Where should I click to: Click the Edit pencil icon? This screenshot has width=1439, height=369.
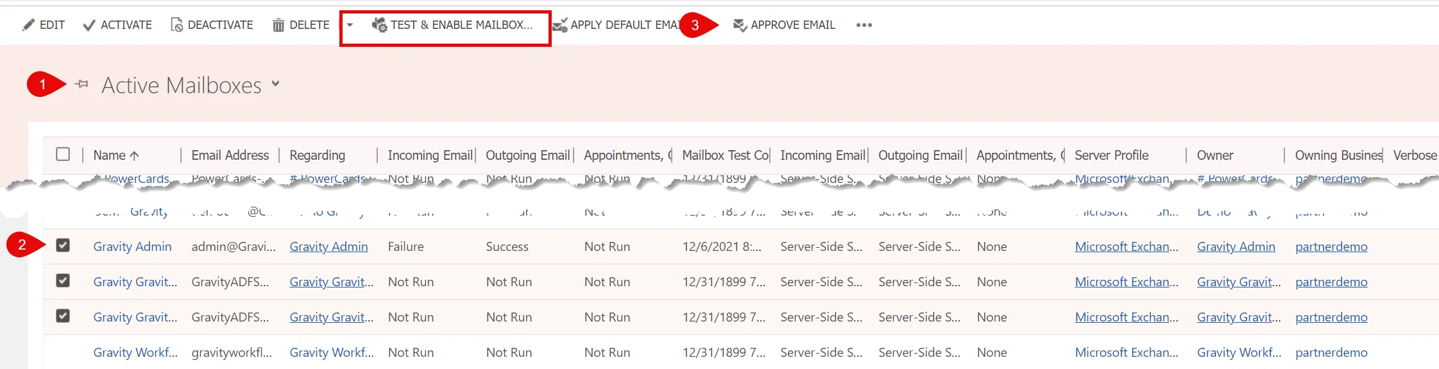(28, 25)
